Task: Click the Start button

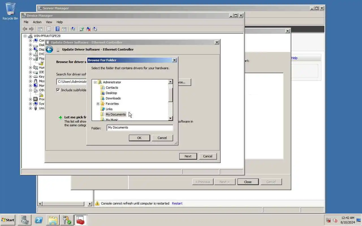Action: click(x=8, y=220)
